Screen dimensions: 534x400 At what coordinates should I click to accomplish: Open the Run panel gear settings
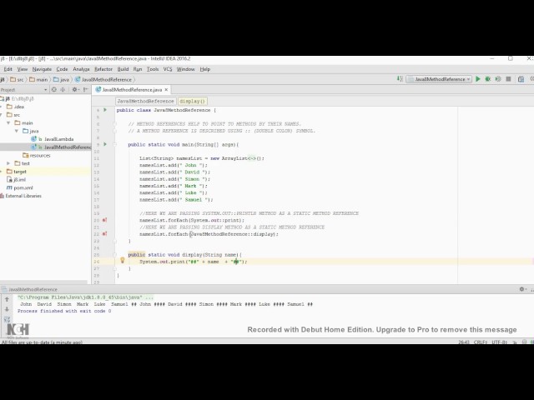click(521, 289)
